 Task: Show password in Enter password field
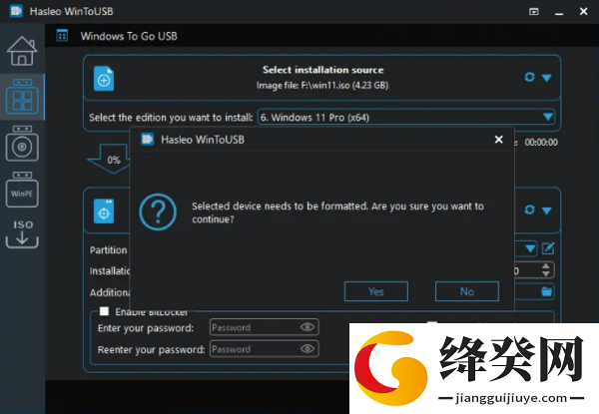click(307, 327)
